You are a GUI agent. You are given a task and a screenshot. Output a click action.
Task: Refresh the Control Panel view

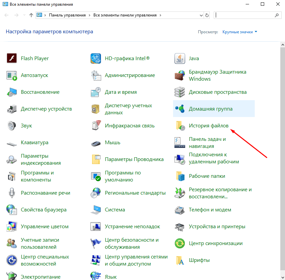[x=207, y=15]
